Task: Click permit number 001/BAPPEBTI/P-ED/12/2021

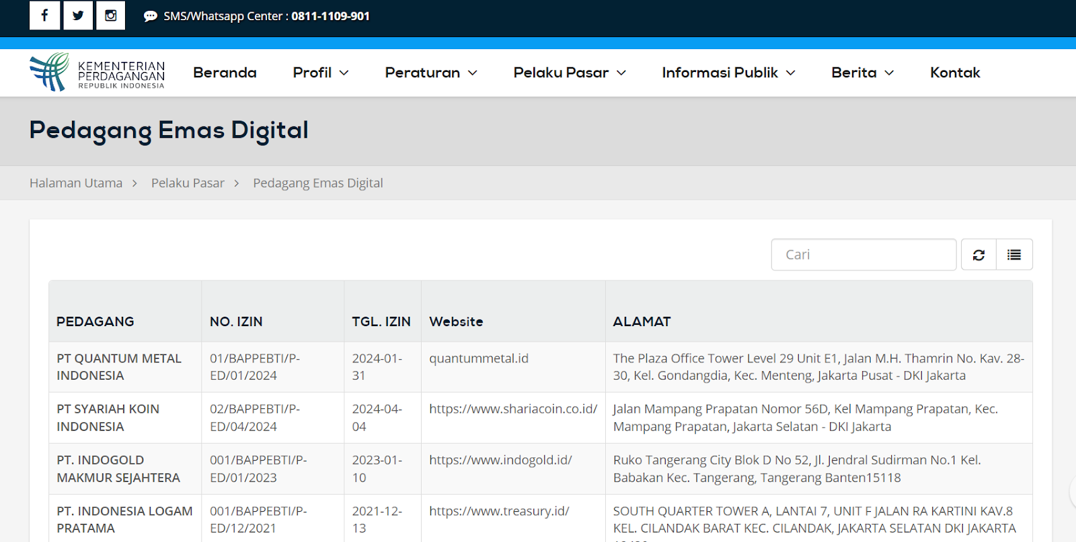Action: click(272, 518)
